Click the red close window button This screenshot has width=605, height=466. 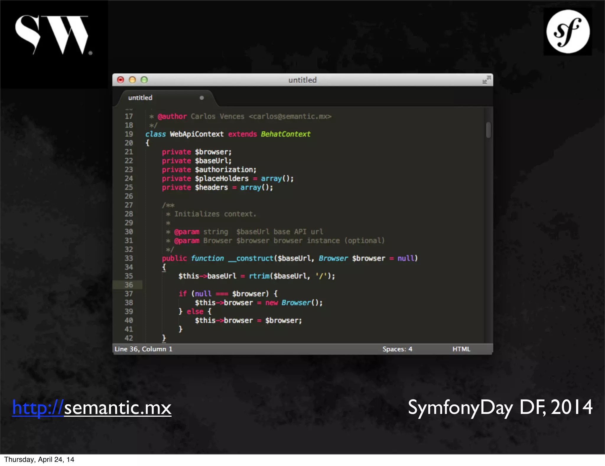click(121, 80)
